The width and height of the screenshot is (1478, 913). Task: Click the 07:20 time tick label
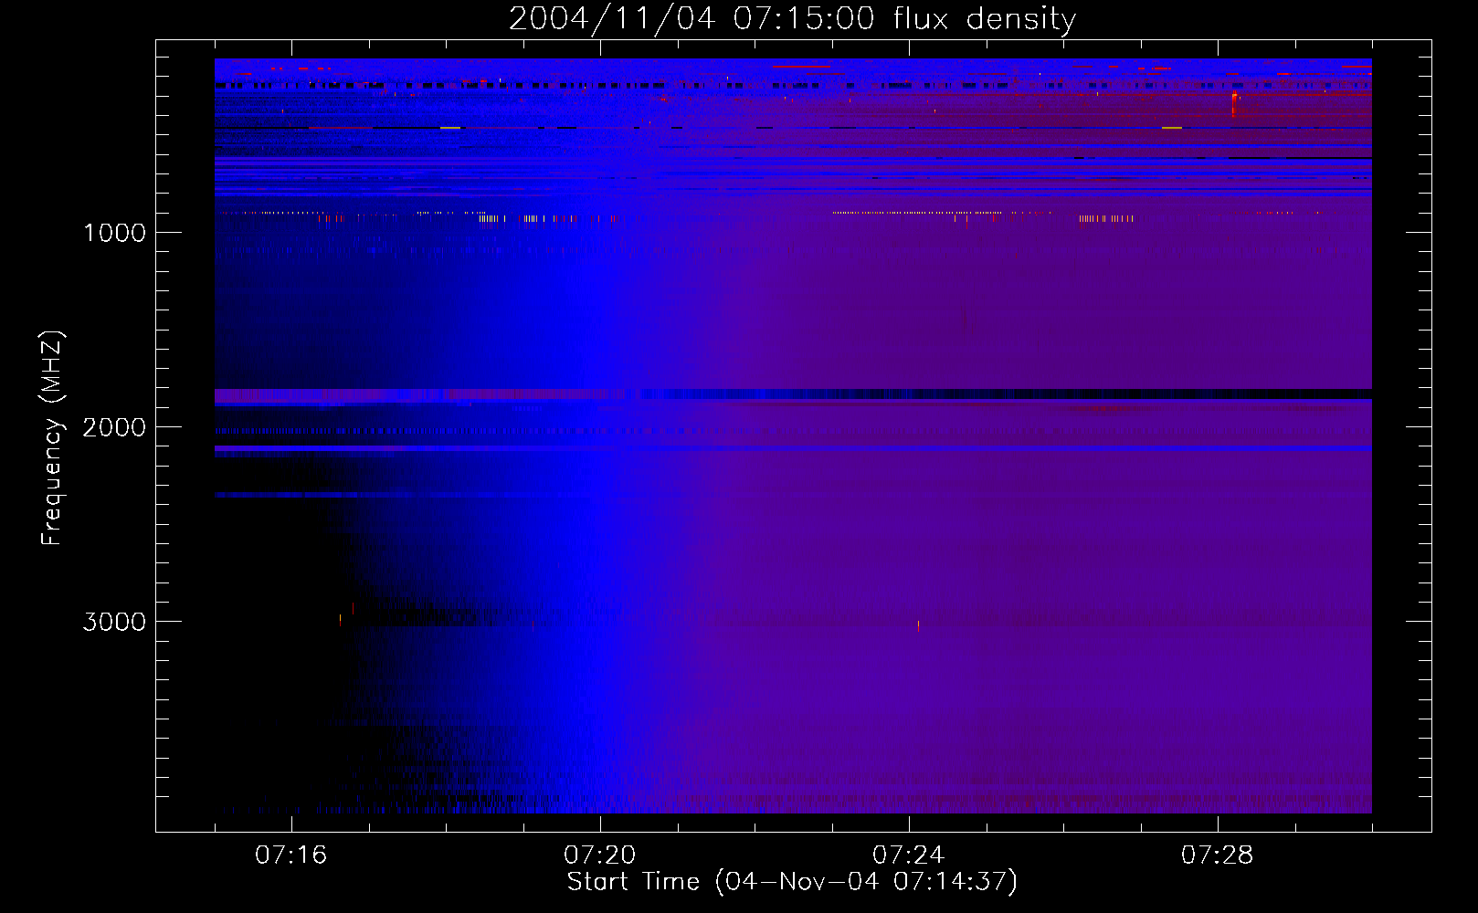tap(600, 855)
